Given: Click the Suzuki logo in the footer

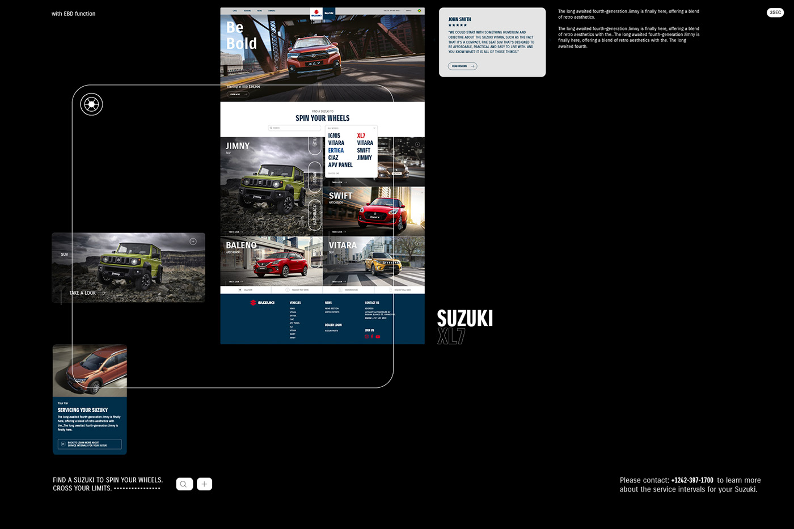Looking at the screenshot, I should 263,303.
